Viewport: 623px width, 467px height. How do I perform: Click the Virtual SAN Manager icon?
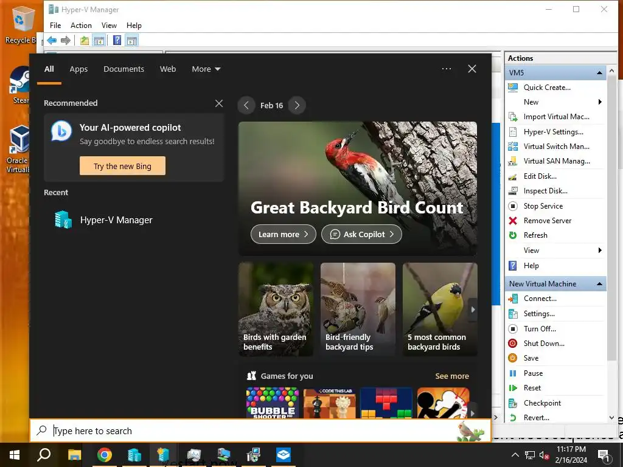pyautogui.click(x=513, y=161)
